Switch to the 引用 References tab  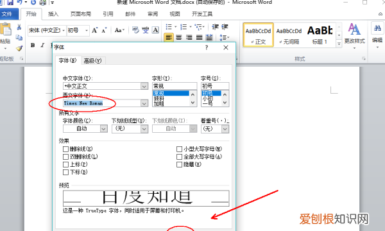pyautogui.click(x=108, y=14)
